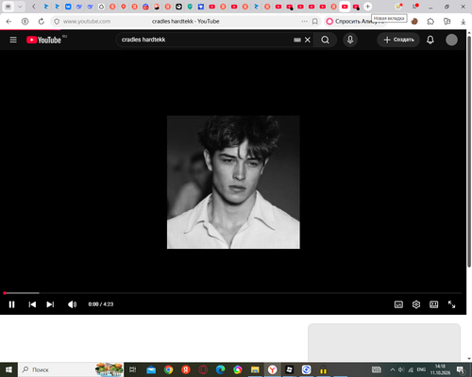Image resolution: width=472 pixels, height=377 pixels.
Task: Skip to the previous video
Action: (32, 304)
